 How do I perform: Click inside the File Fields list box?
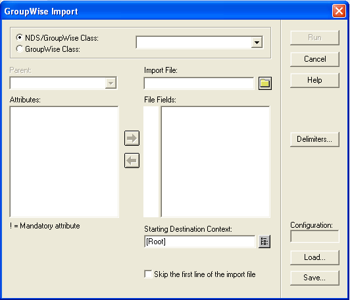[215, 161]
